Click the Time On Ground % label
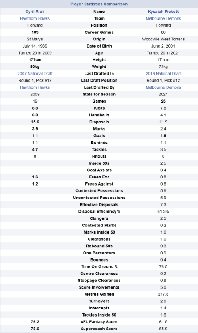Image resolution: width=198 pixels, height=333 pixels. (x=99, y=266)
